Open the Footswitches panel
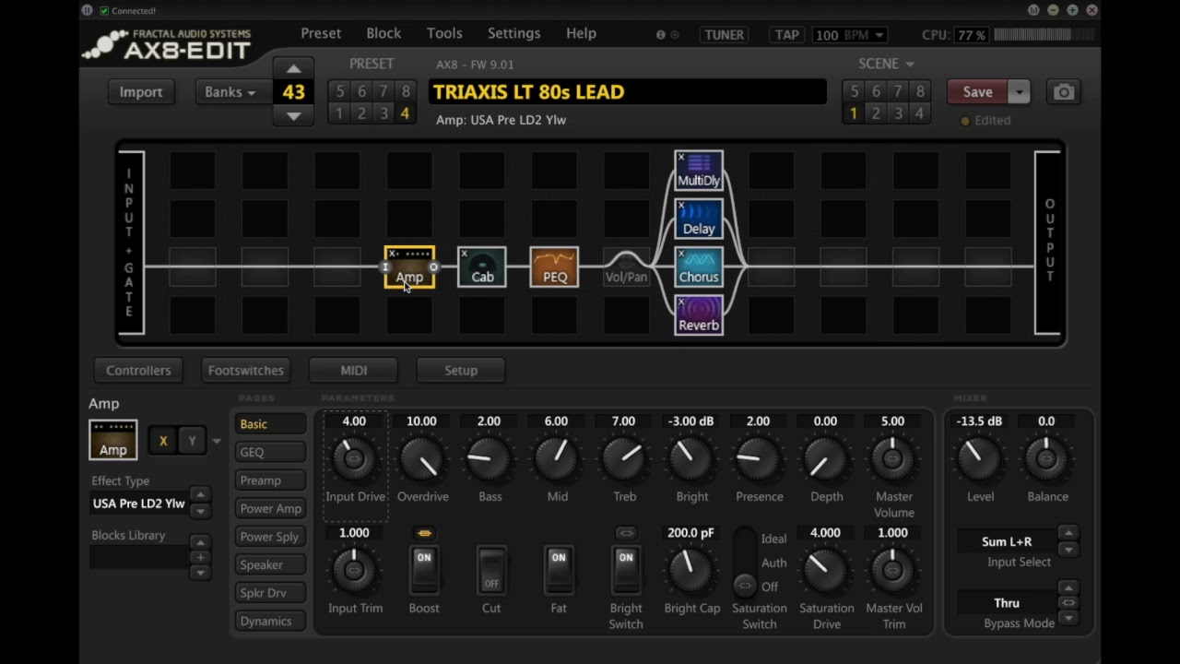Screen dimensions: 1180x664 (x=246, y=370)
